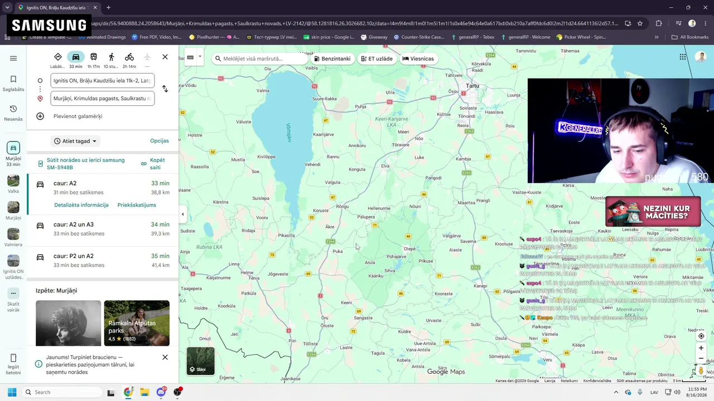Image resolution: width=714 pixels, height=401 pixels.
Task: Swap starting point and destination
Action: click(165, 89)
